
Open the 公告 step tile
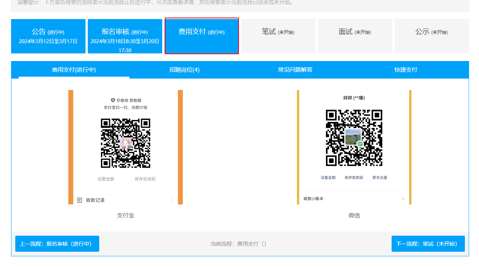pos(48,36)
